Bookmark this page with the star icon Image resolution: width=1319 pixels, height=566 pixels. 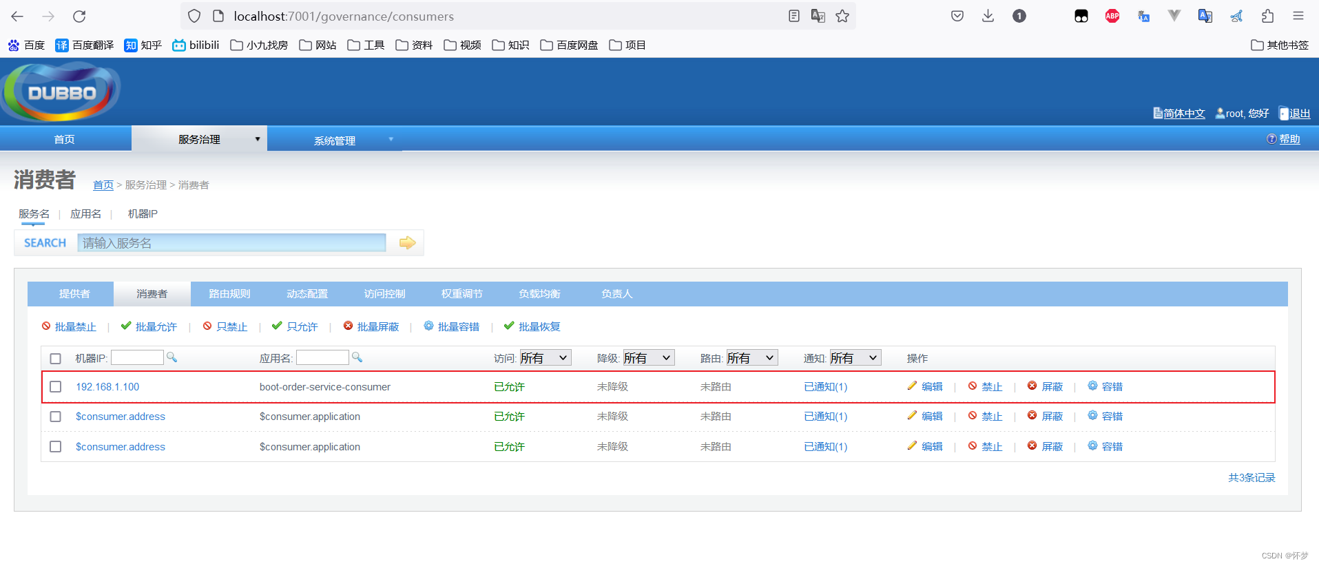(842, 16)
